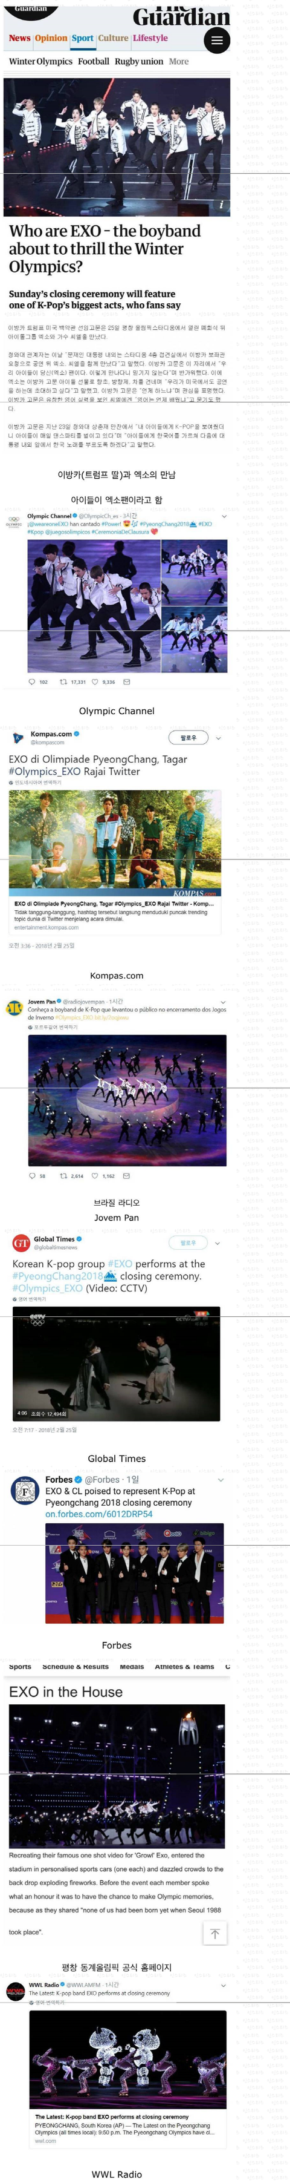Expand the Global Times tweet options chevron
The height and width of the screenshot is (2183, 290).
[x=217, y=1243]
